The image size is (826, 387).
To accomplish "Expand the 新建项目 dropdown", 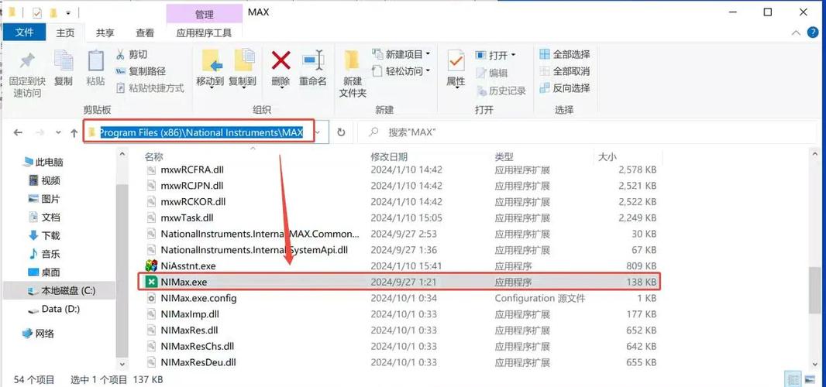I will tap(428, 53).
